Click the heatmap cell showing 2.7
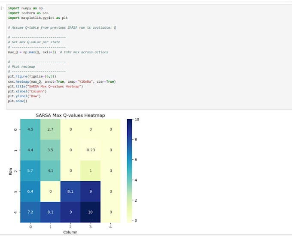Screen dimensions: 292x236 (x=50, y=129)
